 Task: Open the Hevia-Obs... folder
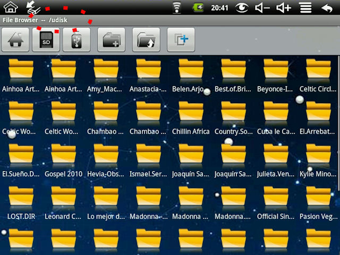(106, 160)
